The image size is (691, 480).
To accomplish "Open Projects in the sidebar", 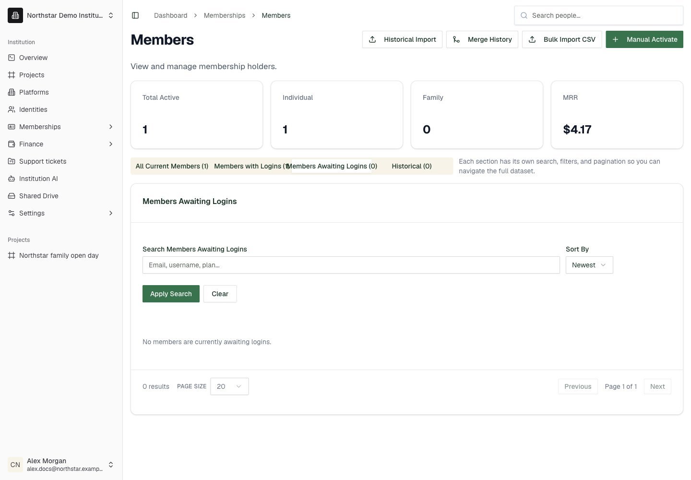I will click(61, 75).
